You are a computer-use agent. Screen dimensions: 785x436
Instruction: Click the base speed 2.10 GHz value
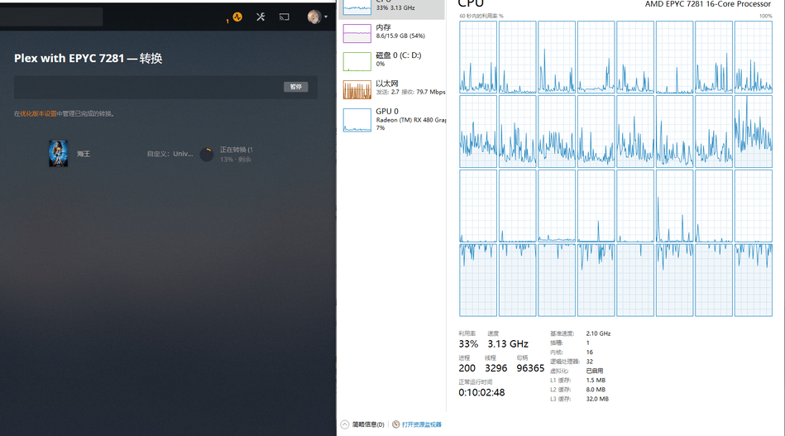(x=598, y=333)
